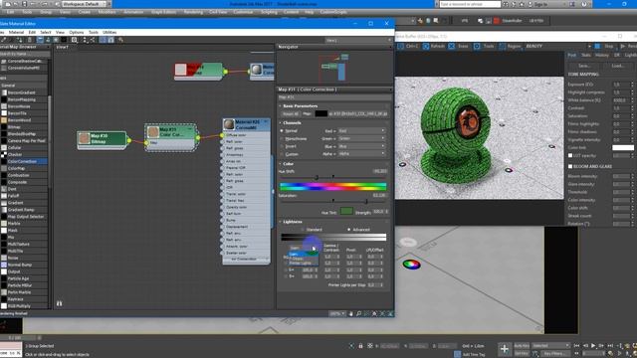Collapse the Color rollout

(288, 164)
